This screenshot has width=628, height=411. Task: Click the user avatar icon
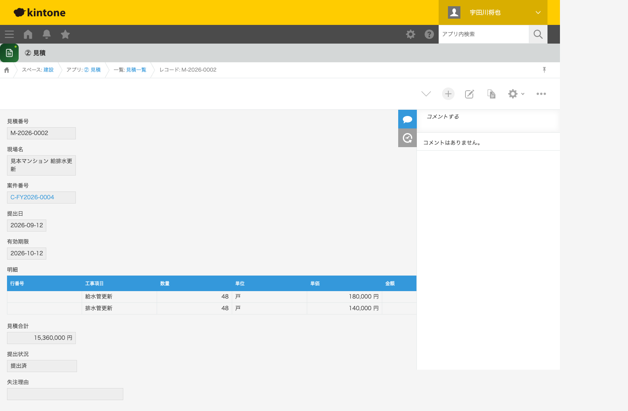[x=454, y=12]
